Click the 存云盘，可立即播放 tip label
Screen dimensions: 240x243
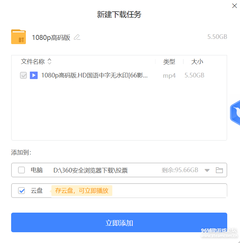coord(82,190)
